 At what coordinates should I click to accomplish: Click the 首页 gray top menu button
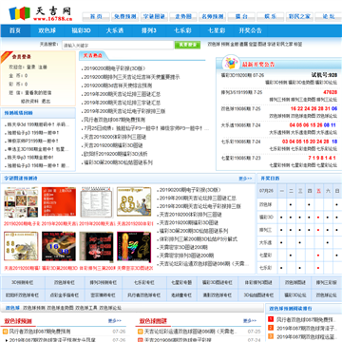coord(96,16)
